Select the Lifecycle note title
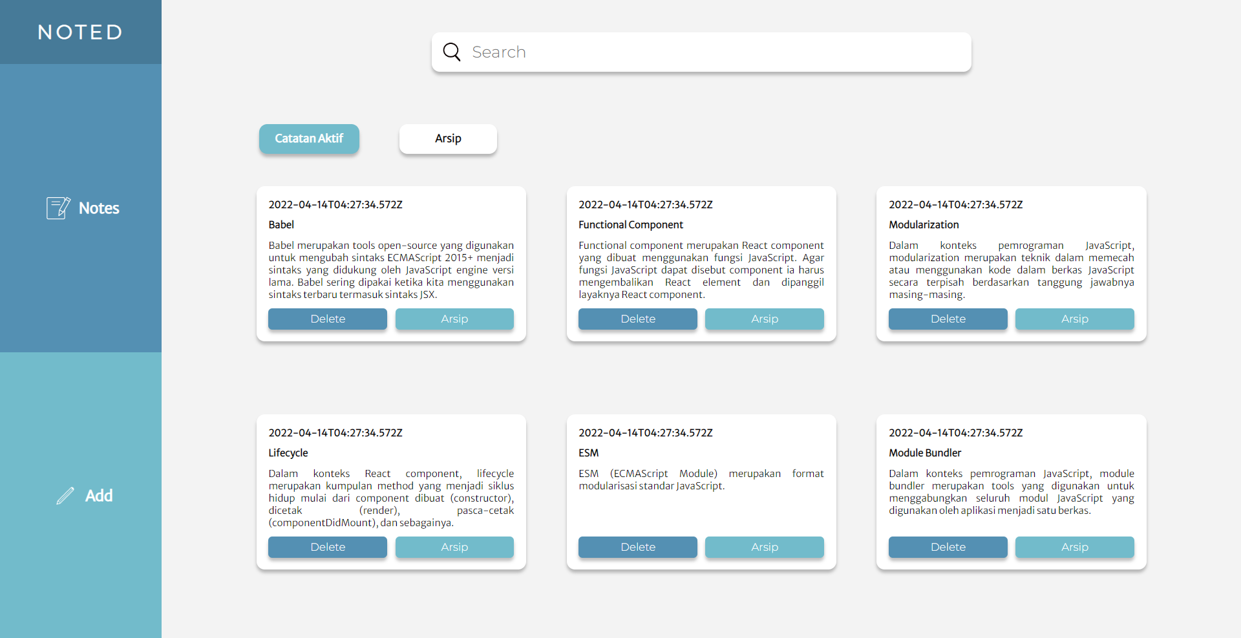Image resolution: width=1241 pixels, height=638 pixels. 288,452
